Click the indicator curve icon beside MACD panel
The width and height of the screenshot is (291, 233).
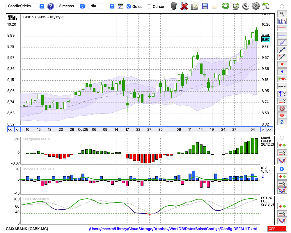pos(282,160)
